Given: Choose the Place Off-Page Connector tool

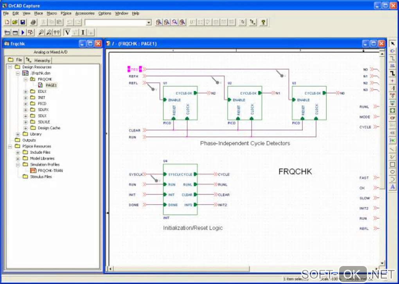Looking at the screenshot, I should (392, 133).
